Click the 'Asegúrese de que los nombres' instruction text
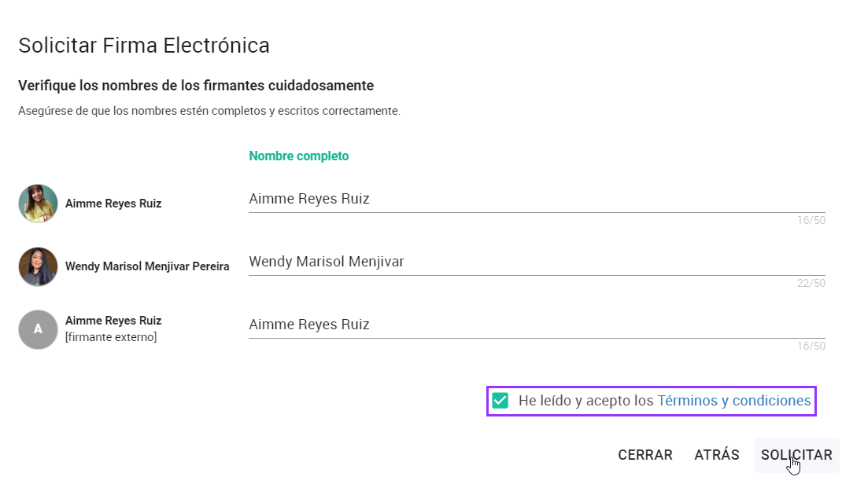842x477 pixels. [209, 111]
